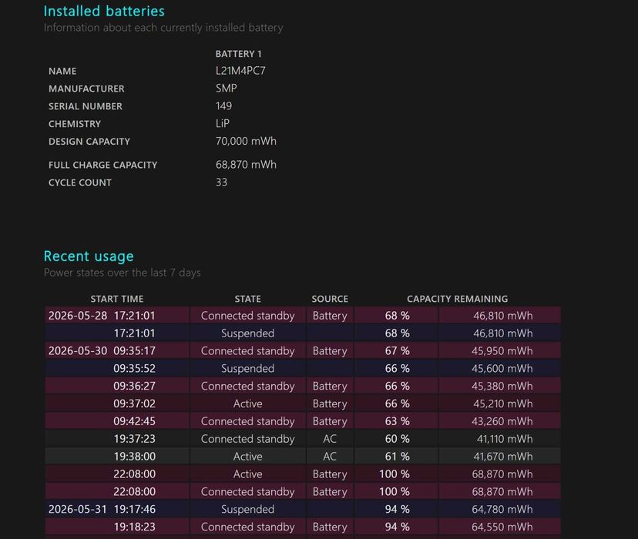638x539 pixels.
Task: Click the START TIME column header
Action: [117, 299]
